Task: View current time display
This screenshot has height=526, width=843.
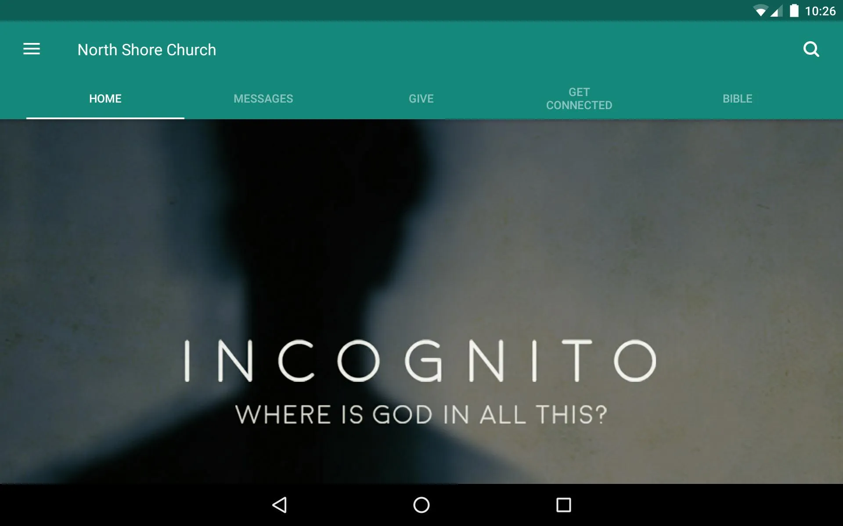Action: (818, 11)
